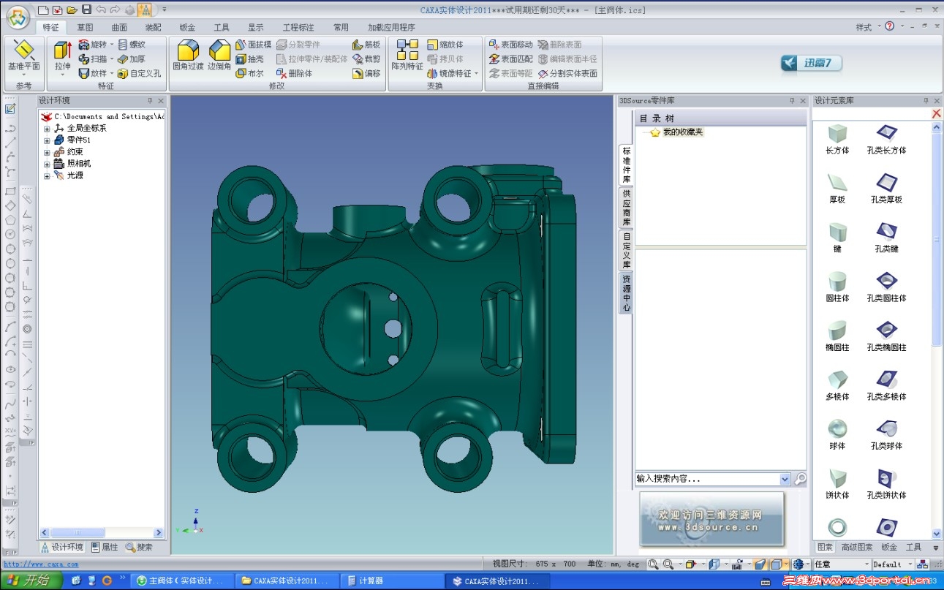944x590 pixels.
Task: Open the 样式 style dropdown
Action: [x=866, y=27]
